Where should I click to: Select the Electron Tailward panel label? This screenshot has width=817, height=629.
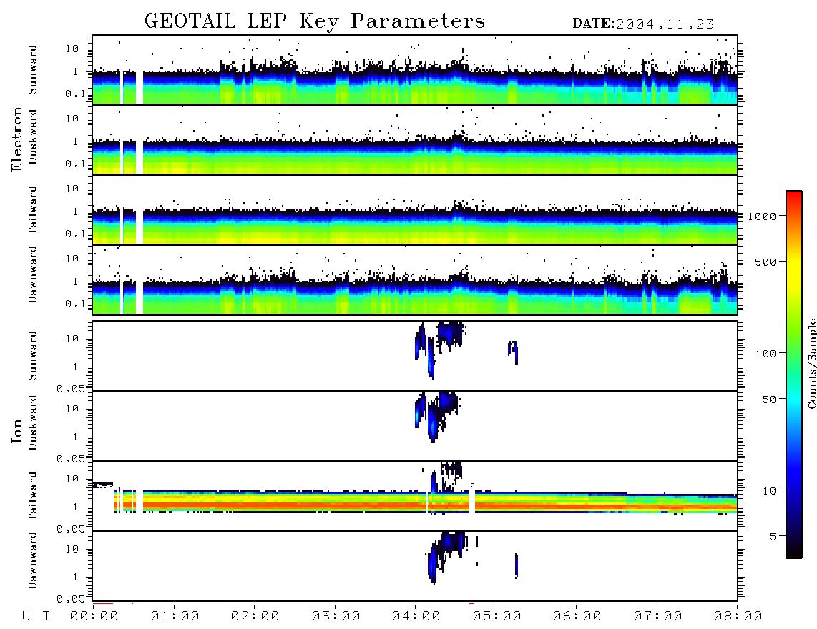tap(33, 210)
